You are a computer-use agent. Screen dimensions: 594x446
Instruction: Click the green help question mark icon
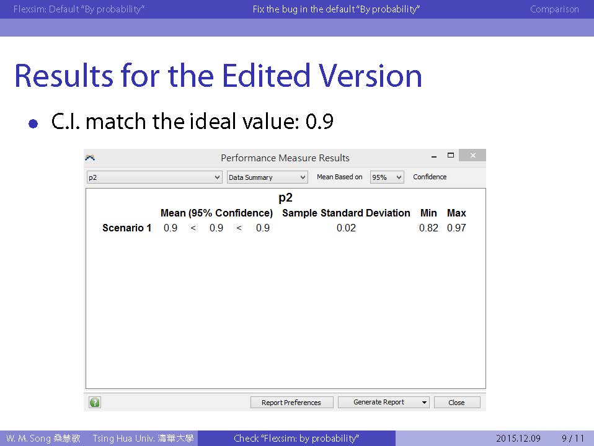94,402
